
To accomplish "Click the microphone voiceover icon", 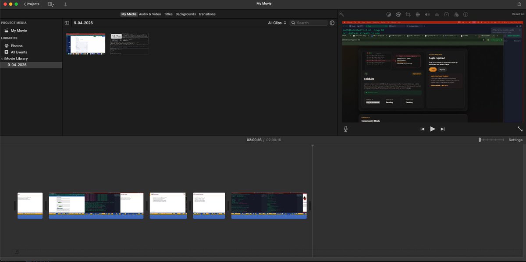I will 346,129.
